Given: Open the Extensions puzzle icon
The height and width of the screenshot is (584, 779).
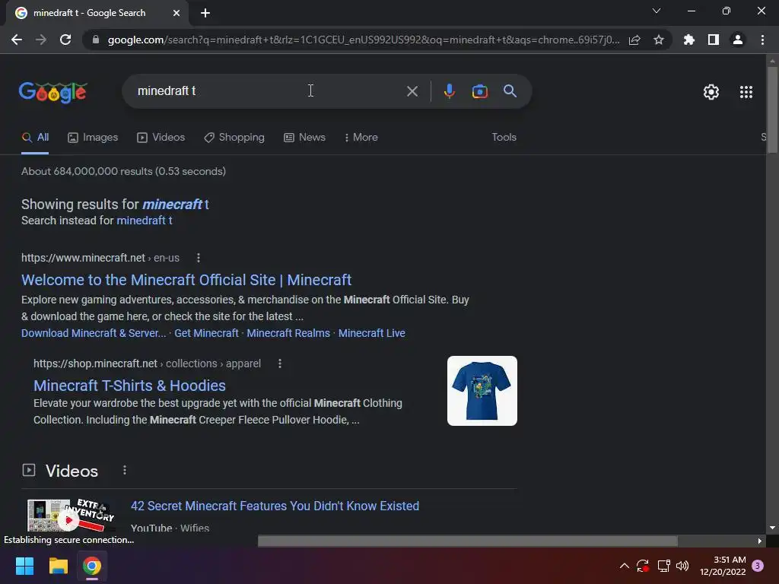Looking at the screenshot, I should [689, 40].
